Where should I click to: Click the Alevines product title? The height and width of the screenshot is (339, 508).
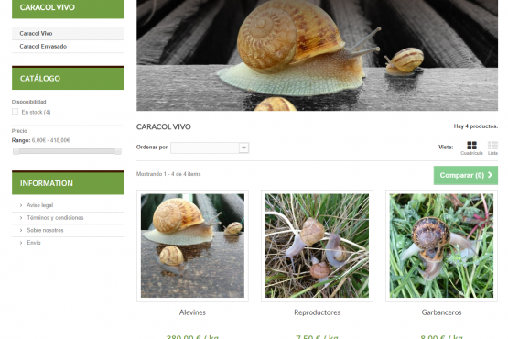pos(192,312)
